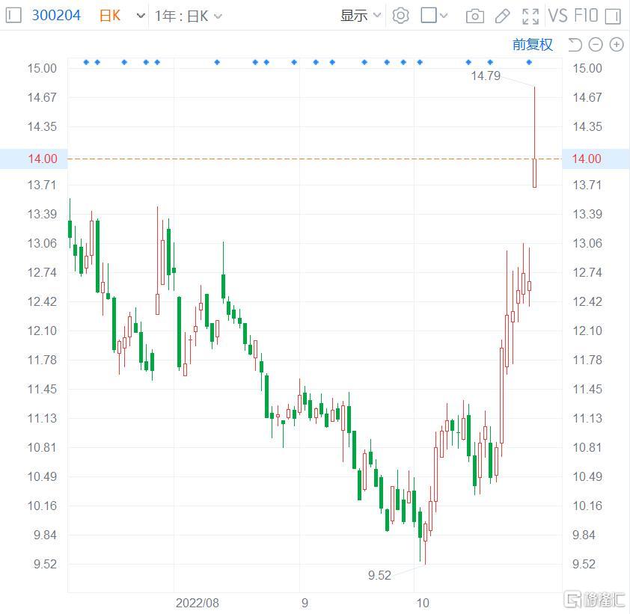This screenshot has width=630, height=614.
Task: Open stock code 300204 link
Action: click(x=56, y=16)
